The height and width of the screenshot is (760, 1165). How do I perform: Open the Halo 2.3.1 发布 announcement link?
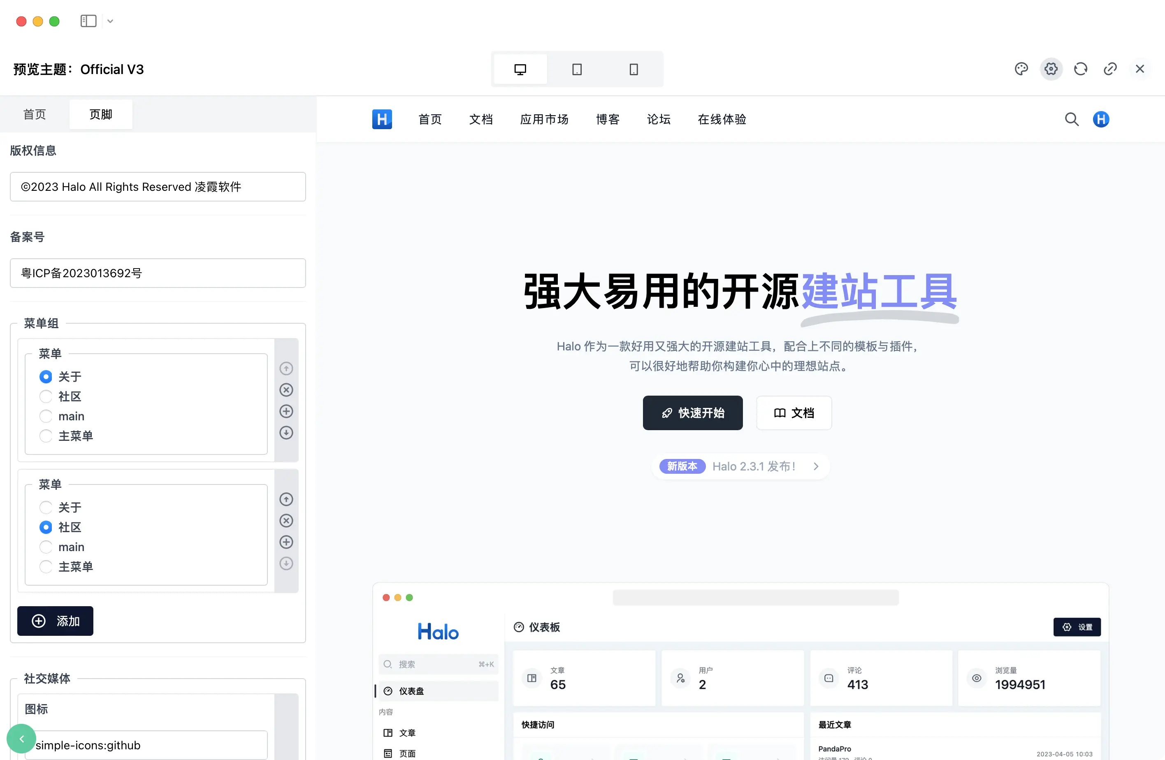coord(740,466)
